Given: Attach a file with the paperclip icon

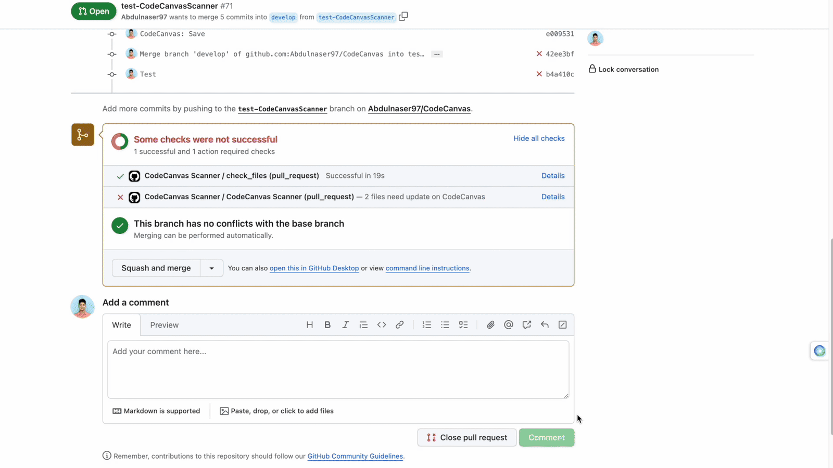Looking at the screenshot, I should click(x=490, y=324).
